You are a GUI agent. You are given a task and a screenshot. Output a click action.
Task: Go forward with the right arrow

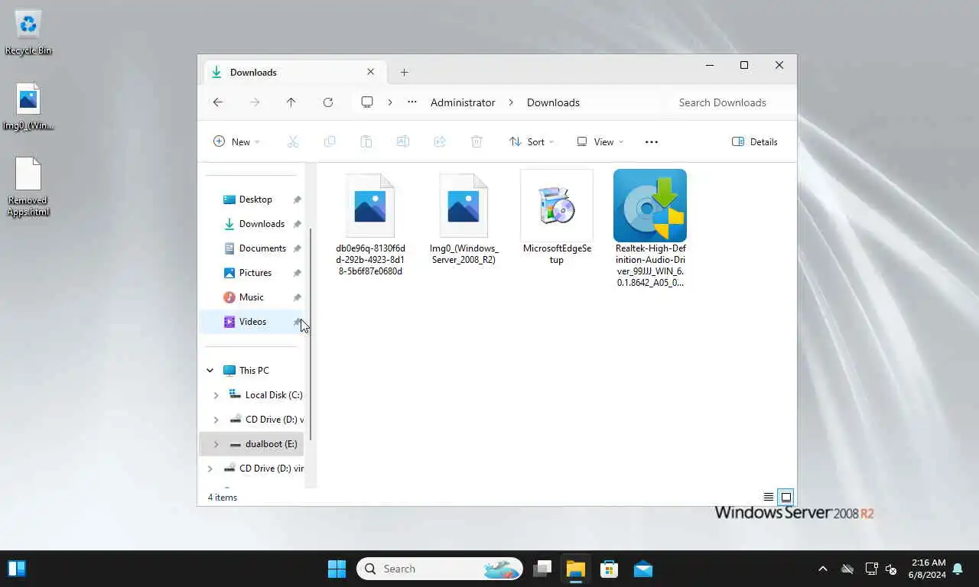point(255,102)
